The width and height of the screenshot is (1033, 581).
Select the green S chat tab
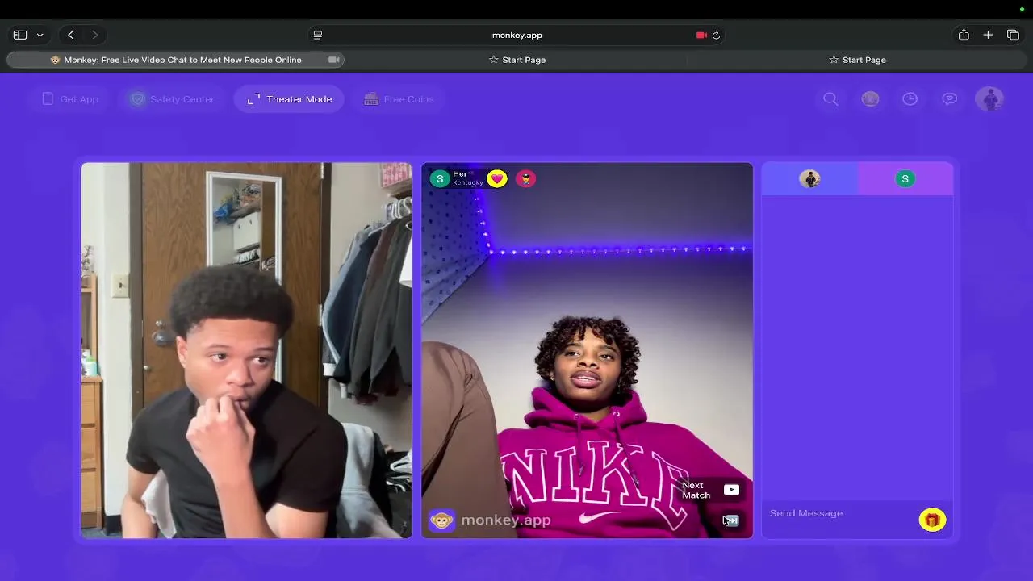tap(905, 179)
